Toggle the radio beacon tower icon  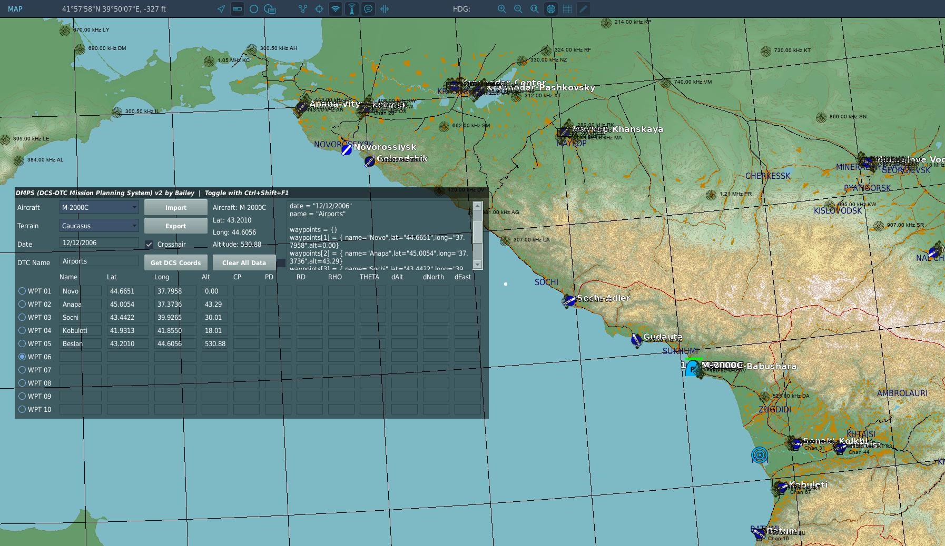coord(351,9)
